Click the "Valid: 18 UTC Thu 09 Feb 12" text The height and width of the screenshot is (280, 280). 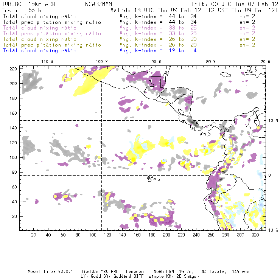point(156,10)
